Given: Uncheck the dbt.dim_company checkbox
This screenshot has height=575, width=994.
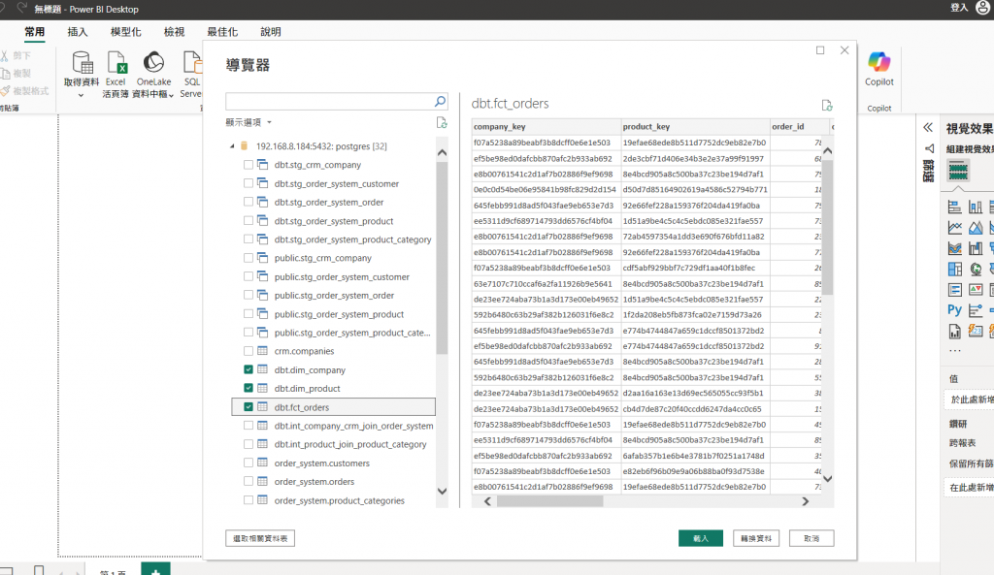Looking at the screenshot, I should 248,369.
